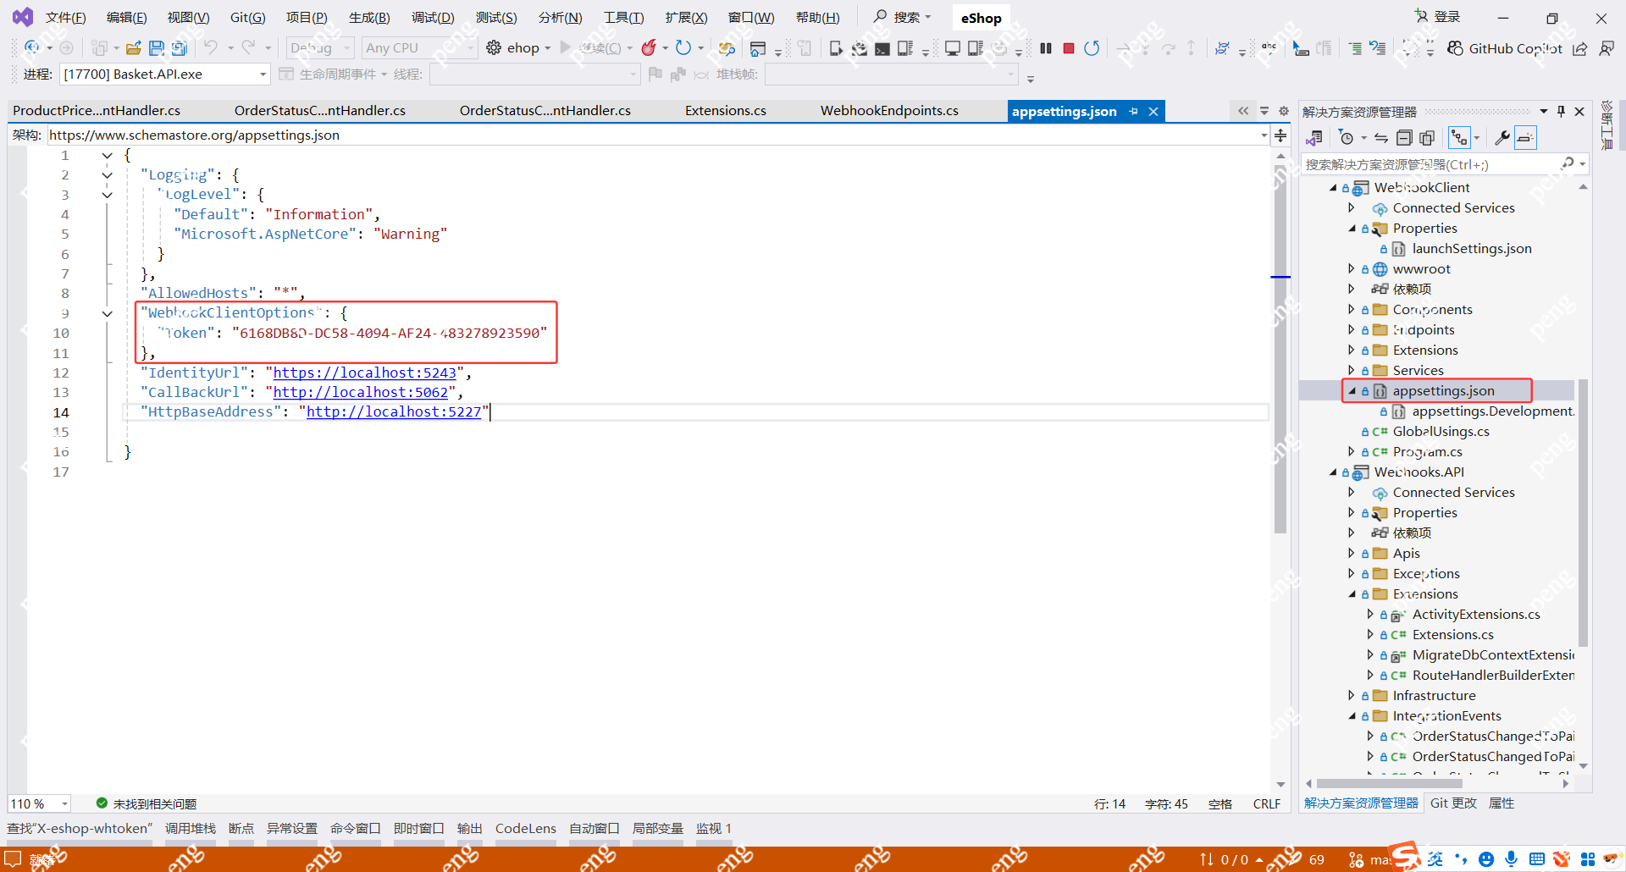
Task: Click the Open File folder icon
Action: (x=133, y=48)
